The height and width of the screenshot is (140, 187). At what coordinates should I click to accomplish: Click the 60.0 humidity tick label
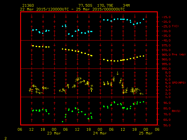coord(167,120)
